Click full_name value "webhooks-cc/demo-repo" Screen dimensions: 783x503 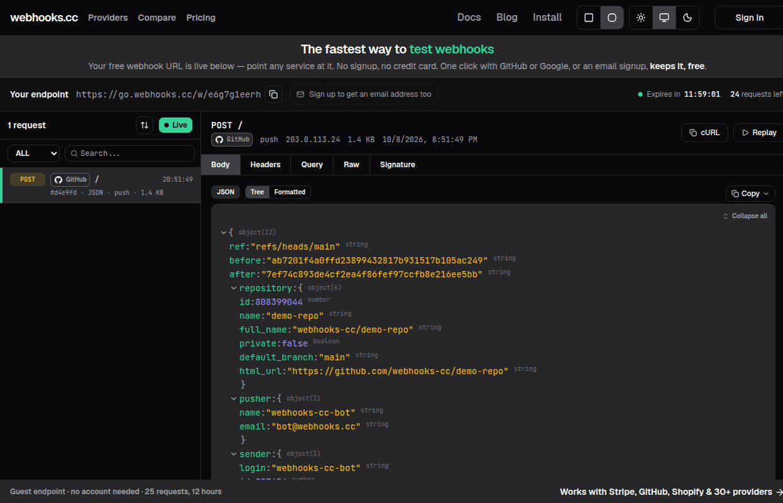click(353, 329)
